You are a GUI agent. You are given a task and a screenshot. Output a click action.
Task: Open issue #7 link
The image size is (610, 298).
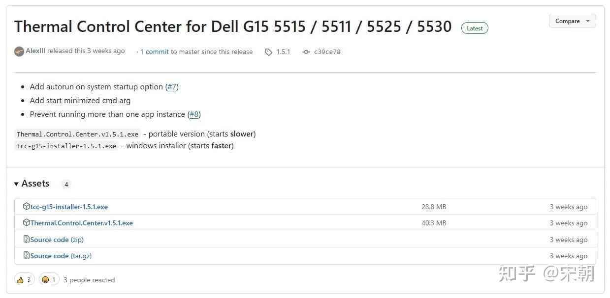(172, 87)
